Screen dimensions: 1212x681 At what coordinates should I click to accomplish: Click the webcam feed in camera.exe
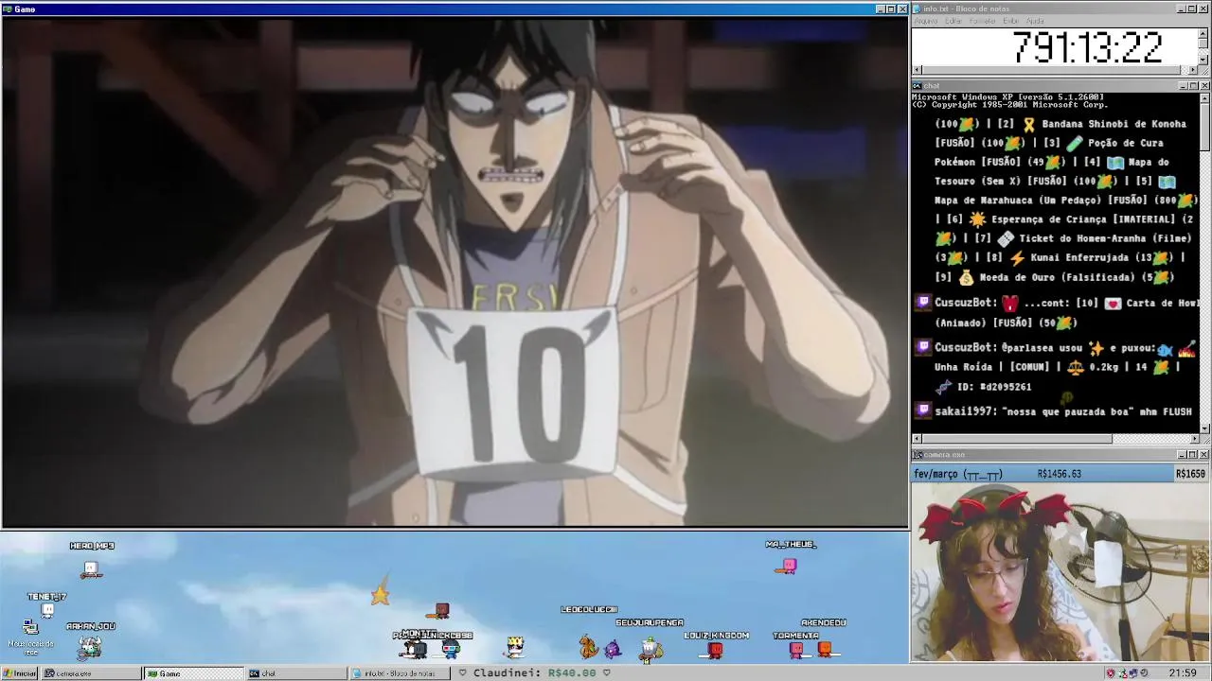[x=1060, y=572]
